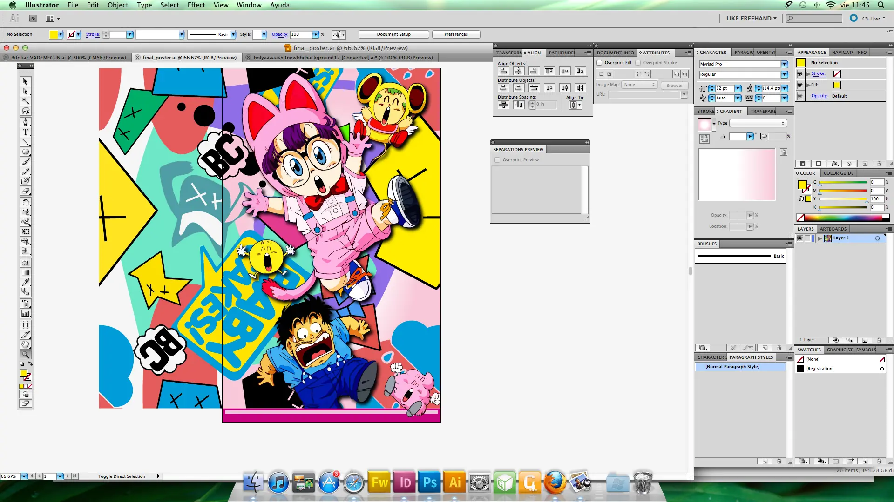Viewport: 894px width, 502px height.
Task: Select the Pencil tool
Action: (26, 172)
